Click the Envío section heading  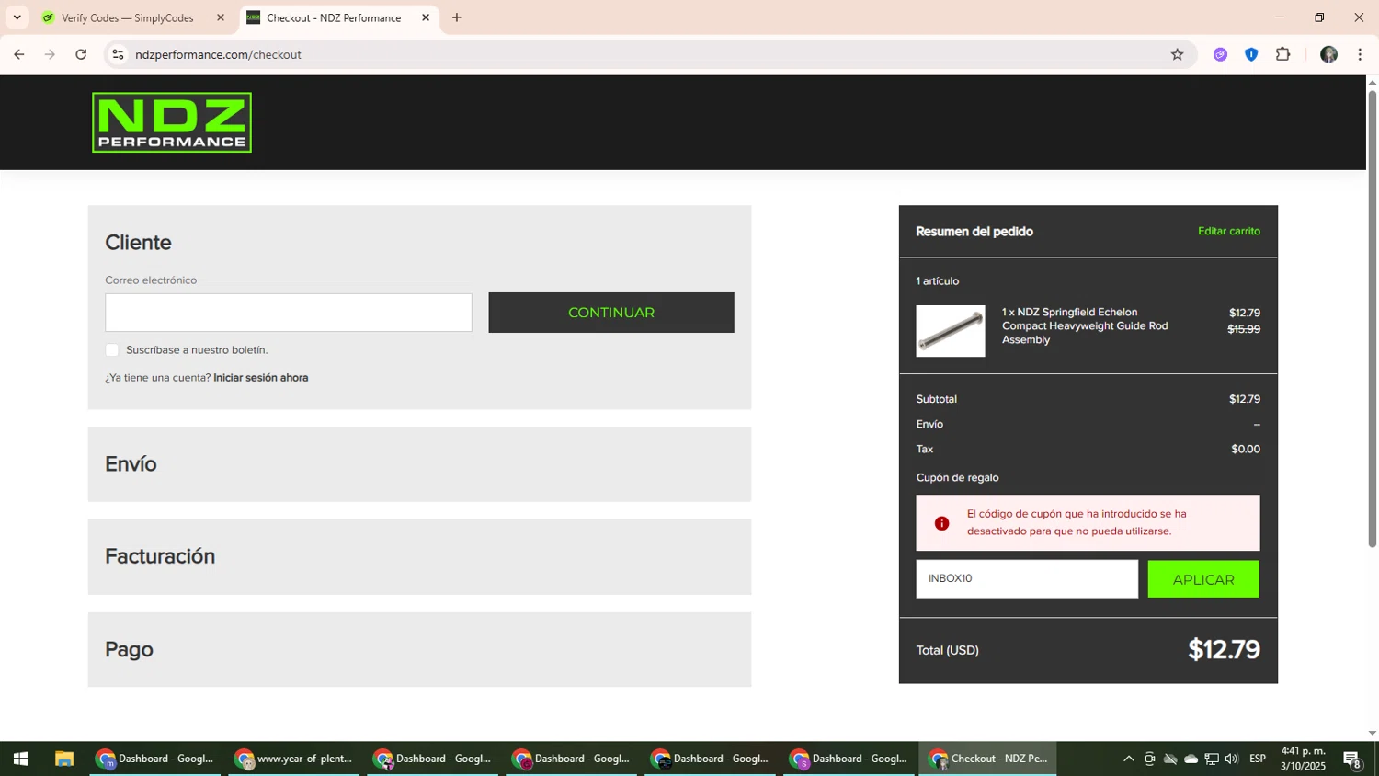pos(131,464)
